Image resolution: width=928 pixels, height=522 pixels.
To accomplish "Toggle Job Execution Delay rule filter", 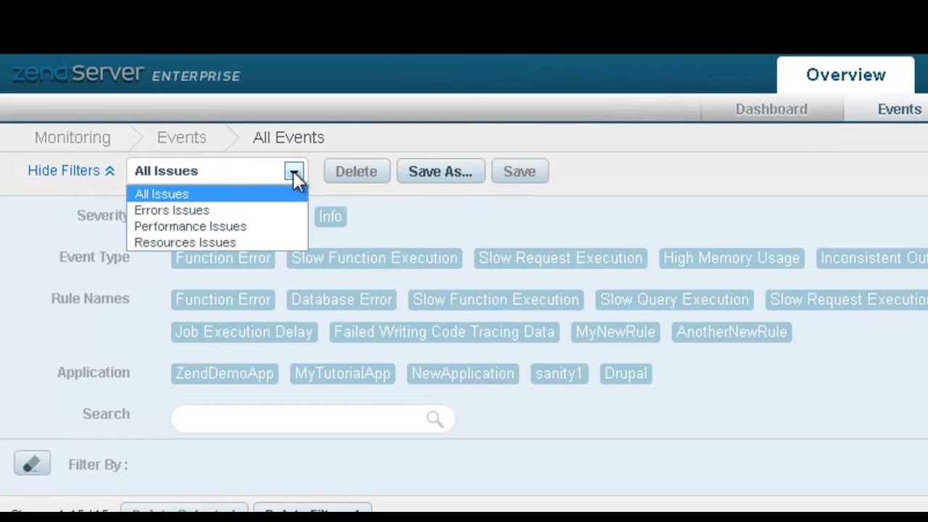I will (x=244, y=331).
